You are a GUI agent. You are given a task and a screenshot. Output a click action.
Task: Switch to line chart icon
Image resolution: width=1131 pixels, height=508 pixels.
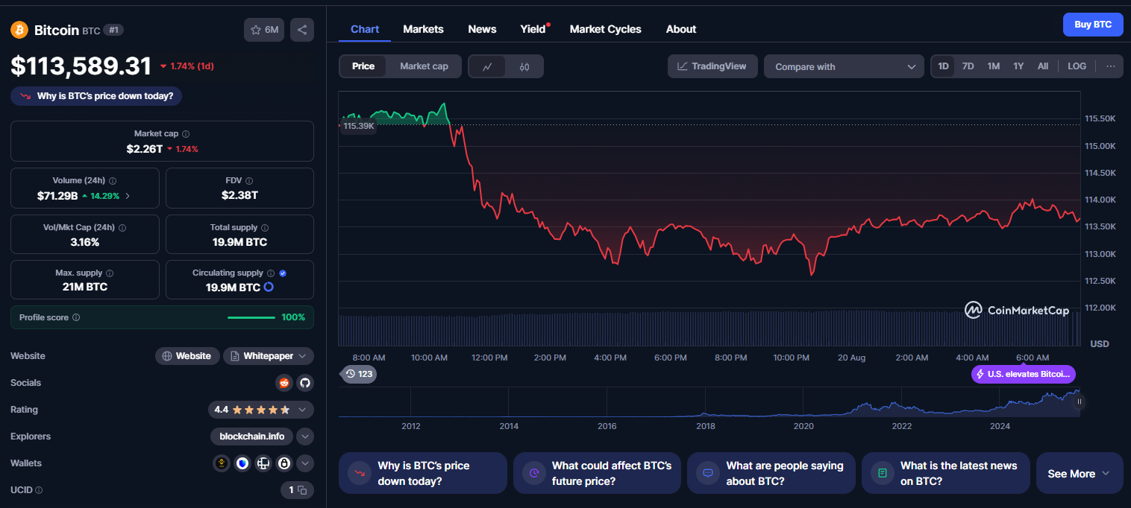pos(487,66)
